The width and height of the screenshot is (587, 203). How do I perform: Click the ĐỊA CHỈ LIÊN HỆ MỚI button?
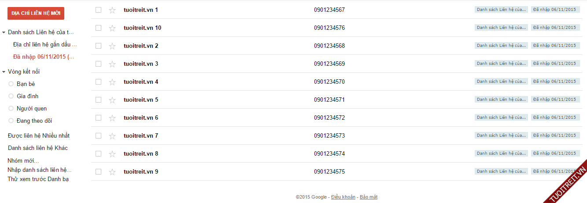[36, 13]
